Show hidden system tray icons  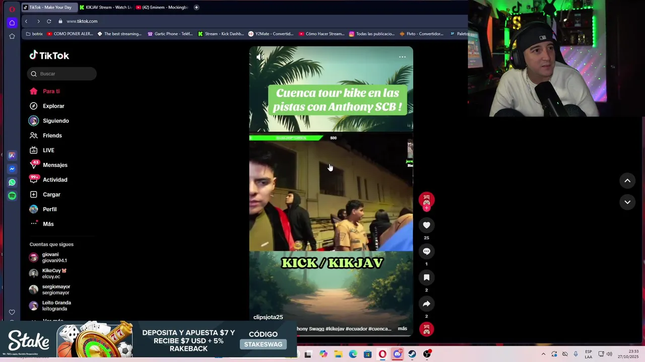tap(543, 354)
